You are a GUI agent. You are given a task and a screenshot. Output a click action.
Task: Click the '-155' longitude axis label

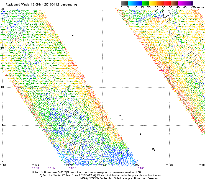coord(170,164)
